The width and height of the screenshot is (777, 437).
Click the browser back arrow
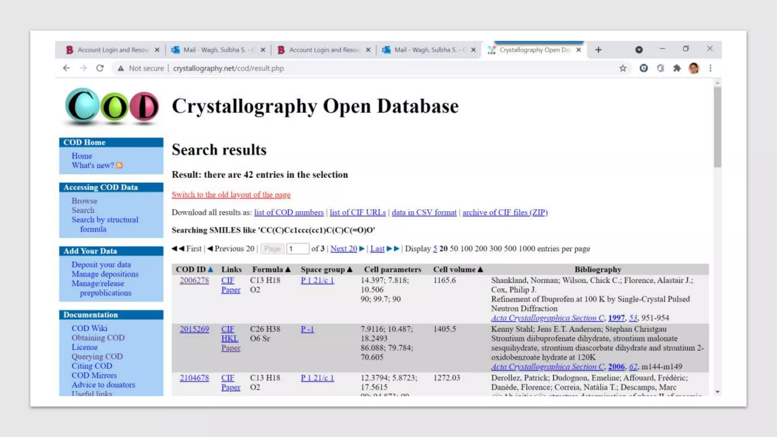tap(67, 68)
